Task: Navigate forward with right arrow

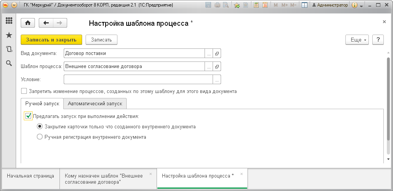Action: pos(59,23)
